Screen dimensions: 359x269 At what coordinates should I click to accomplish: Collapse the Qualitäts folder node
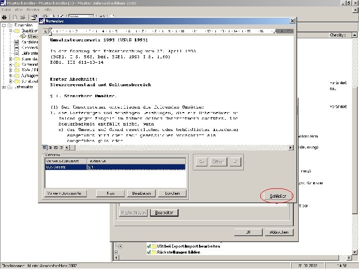tap(10, 31)
